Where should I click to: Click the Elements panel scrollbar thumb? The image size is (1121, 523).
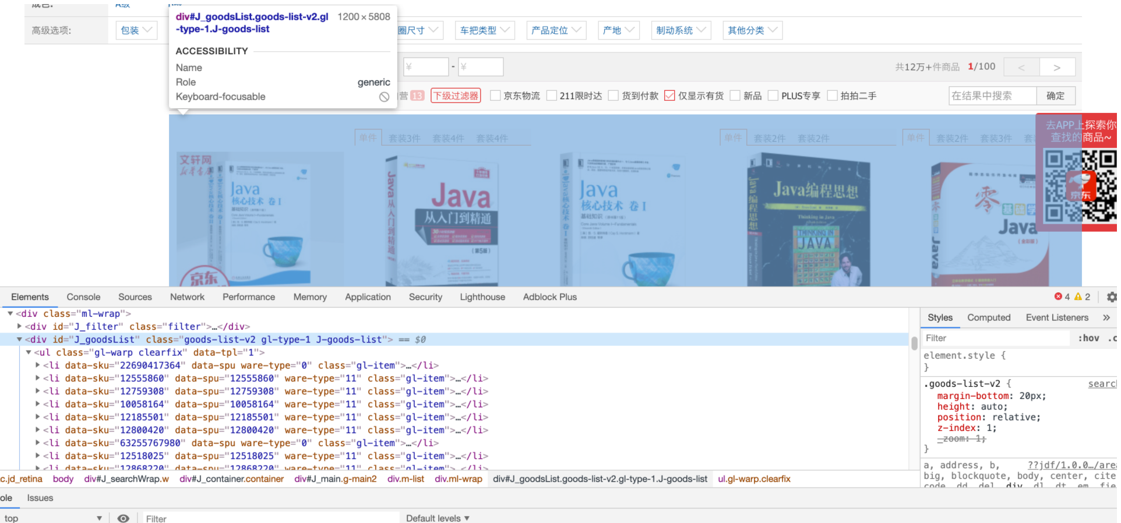[914, 344]
